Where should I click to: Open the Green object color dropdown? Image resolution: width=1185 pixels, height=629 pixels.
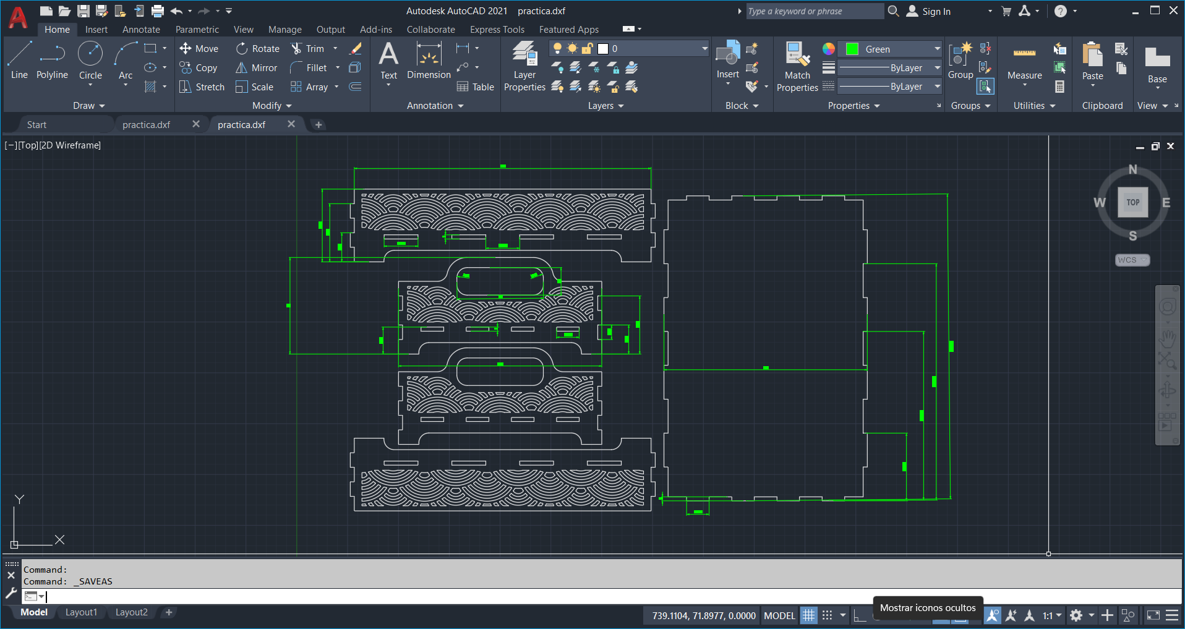pos(938,49)
